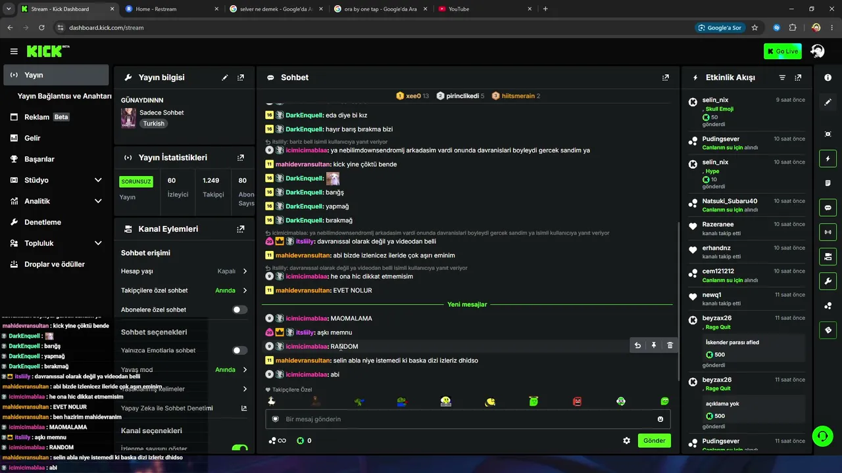The height and width of the screenshot is (473, 842).
Task: Click the Turkish language tag
Action: click(x=154, y=124)
